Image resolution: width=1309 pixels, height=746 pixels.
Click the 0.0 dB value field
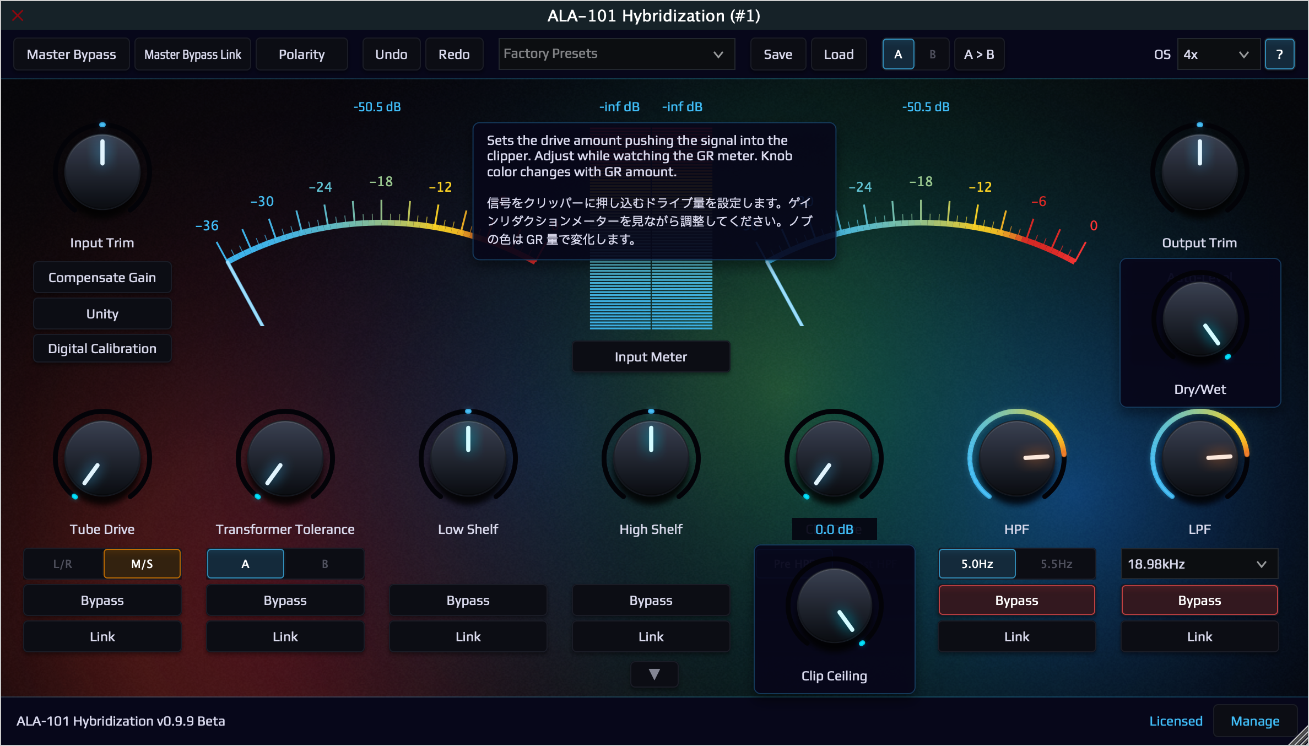(834, 529)
